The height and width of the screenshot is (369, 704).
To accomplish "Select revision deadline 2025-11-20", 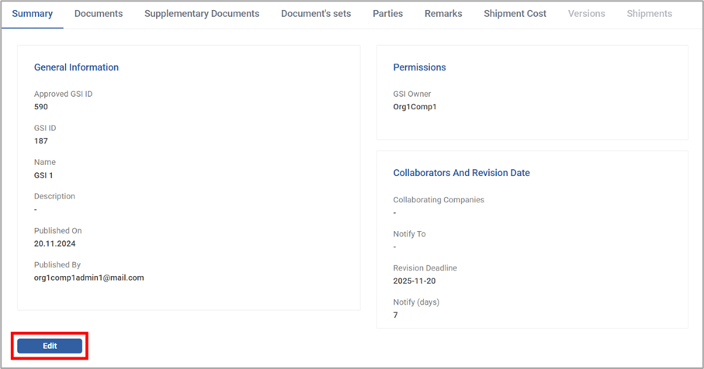I will click(414, 281).
